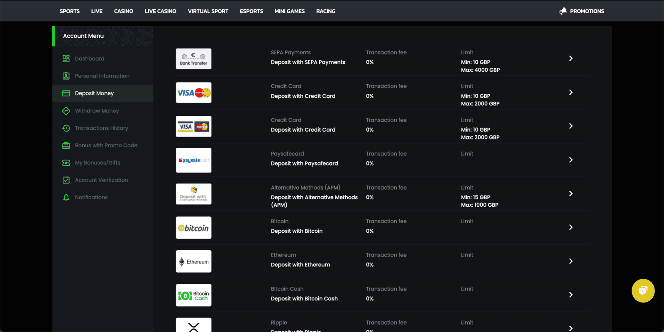Expand the SEPA Payments deposit row arrow
Screen dimensions: 664x332
[571, 59]
